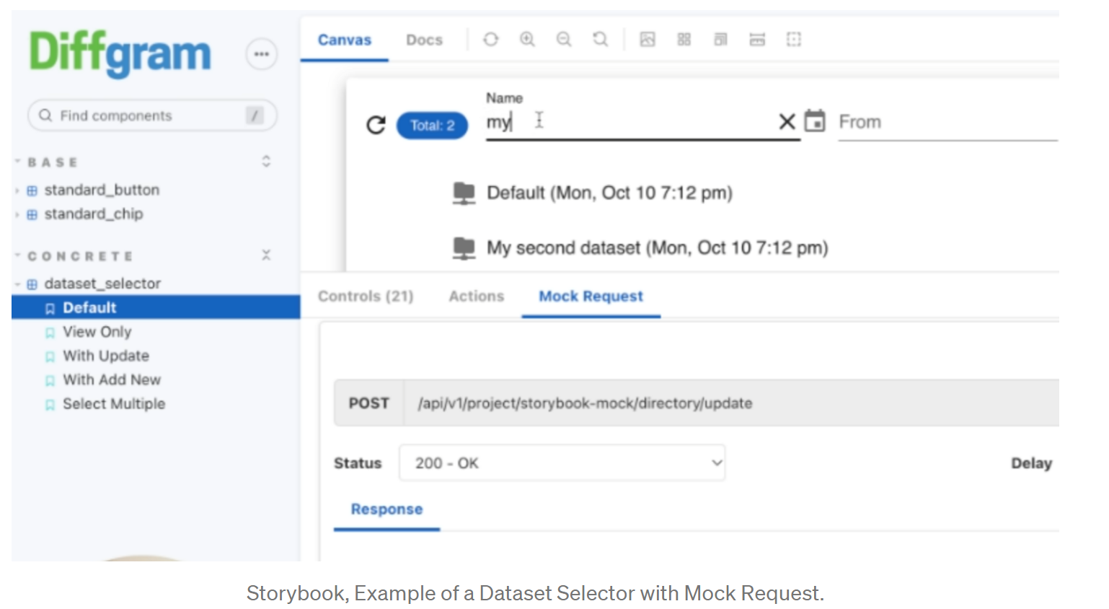Click the Diffgram logo
Screen dimensions: 1109x609
[120, 54]
